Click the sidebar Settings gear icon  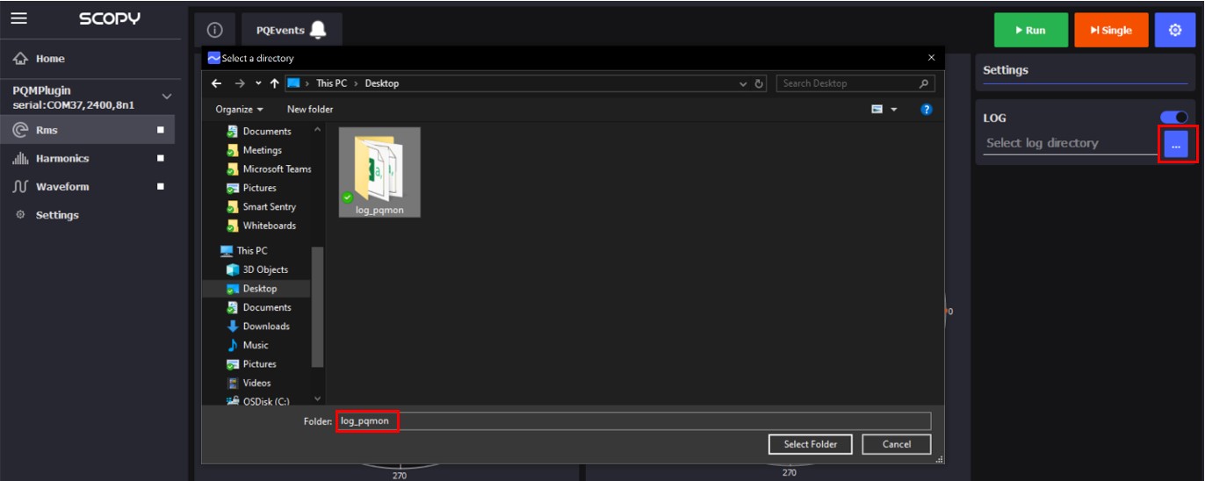point(20,215)
